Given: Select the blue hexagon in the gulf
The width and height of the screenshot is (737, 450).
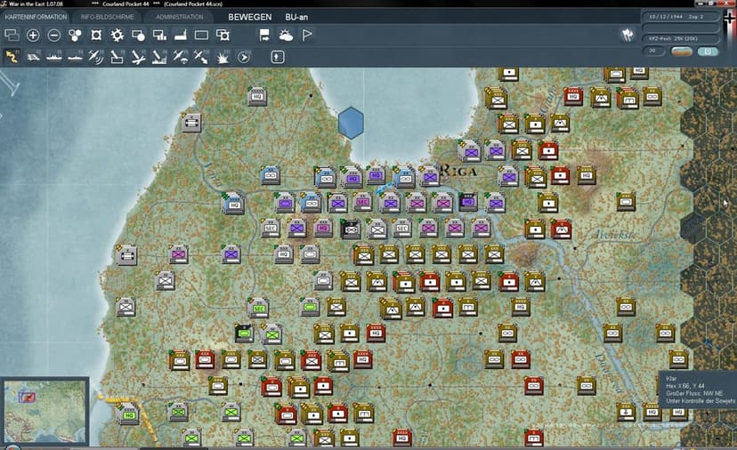Looking at the screenshot, I should point(351,123).
